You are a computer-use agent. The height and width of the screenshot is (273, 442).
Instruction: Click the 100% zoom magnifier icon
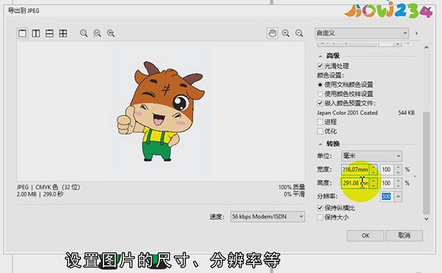coord(110,34)
